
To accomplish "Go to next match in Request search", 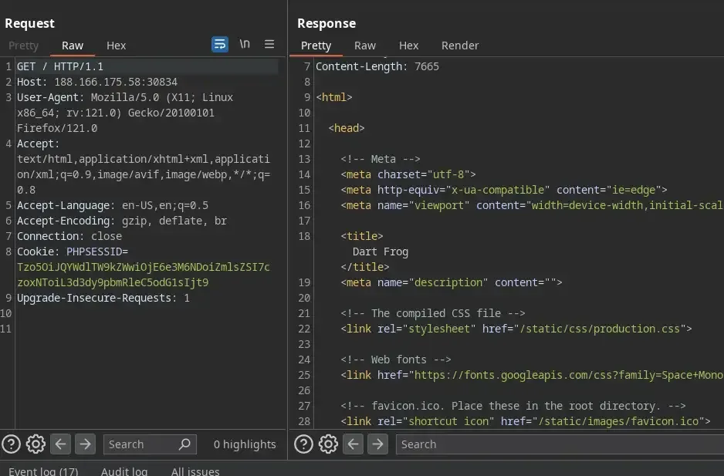I will pyautogui.click(x=85, y=444).
